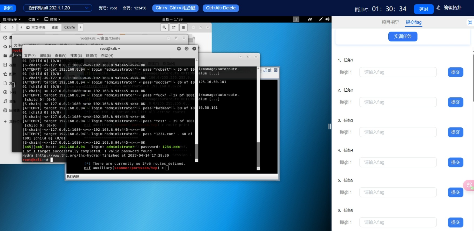Viewport: 474px width, 231px height.
Task: Submit the flag for 任务4
Action: (x=455, y=162)
